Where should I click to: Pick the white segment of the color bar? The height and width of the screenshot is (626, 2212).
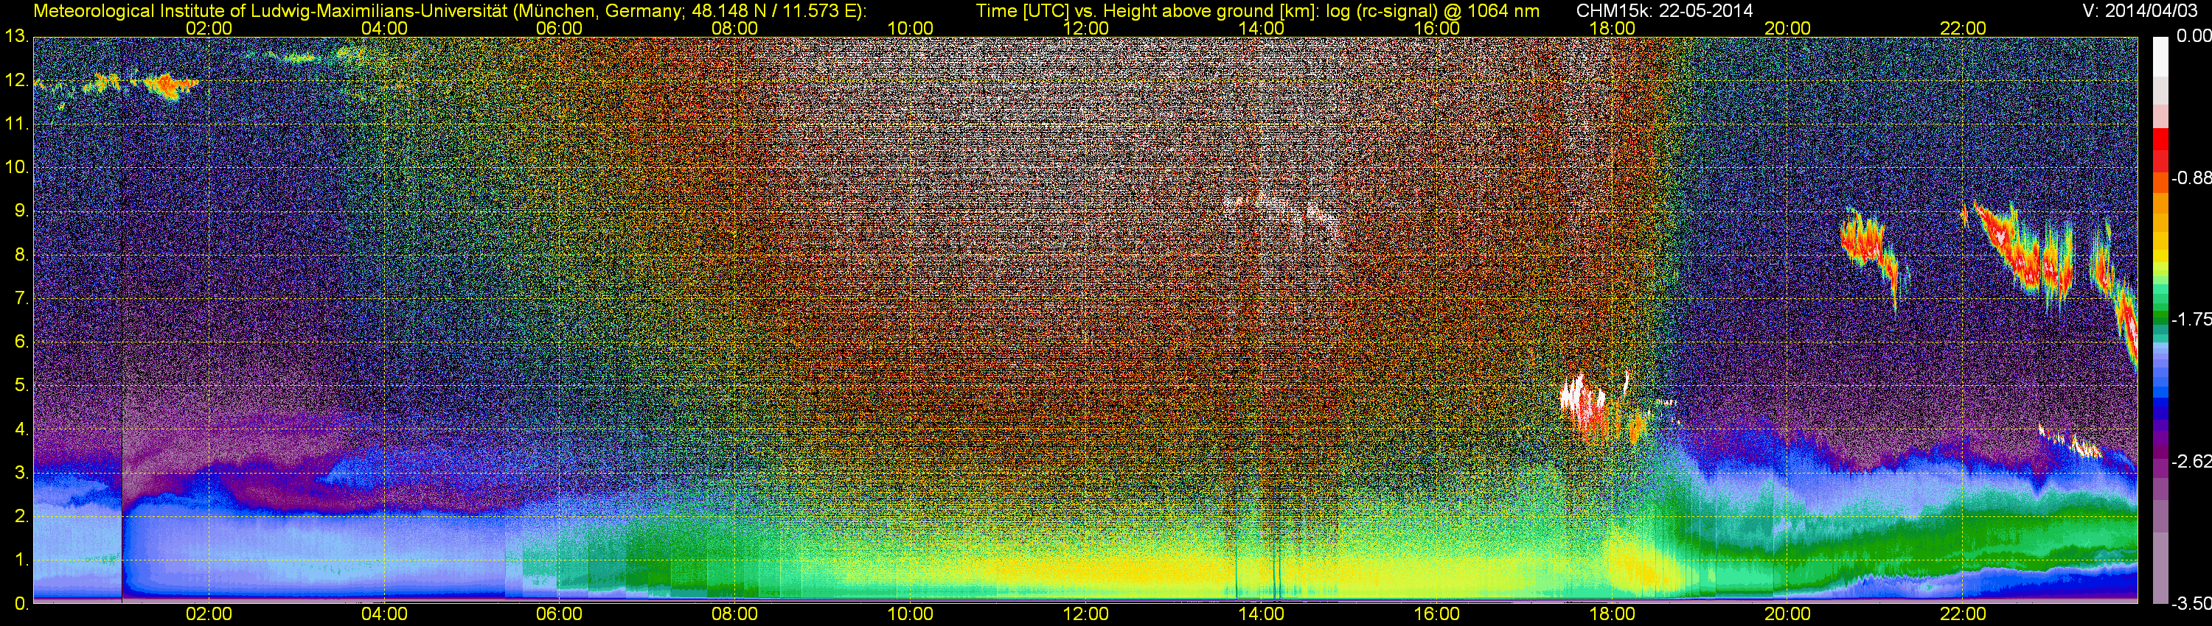pos(2160,56)
